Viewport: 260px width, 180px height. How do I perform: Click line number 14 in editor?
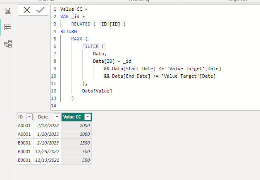coord(54,106)
